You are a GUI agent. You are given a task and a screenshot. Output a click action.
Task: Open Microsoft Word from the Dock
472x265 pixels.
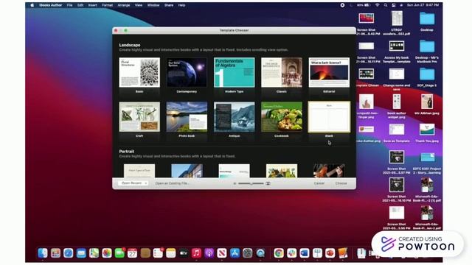(x=305, y=253)
